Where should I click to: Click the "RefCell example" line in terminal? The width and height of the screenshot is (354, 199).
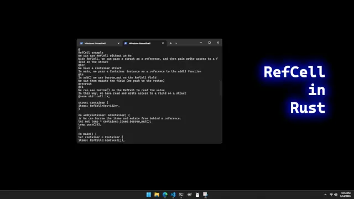(91, 53)
